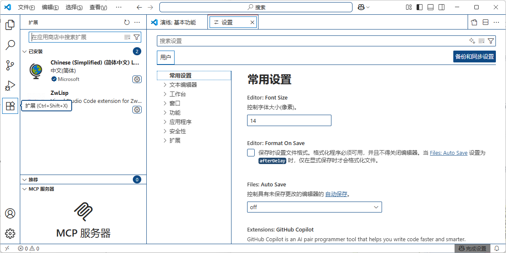The height and width of the screenshot is (253, 506).
Task: Click AI settings search sparkle icon
Action: (472, 41)
